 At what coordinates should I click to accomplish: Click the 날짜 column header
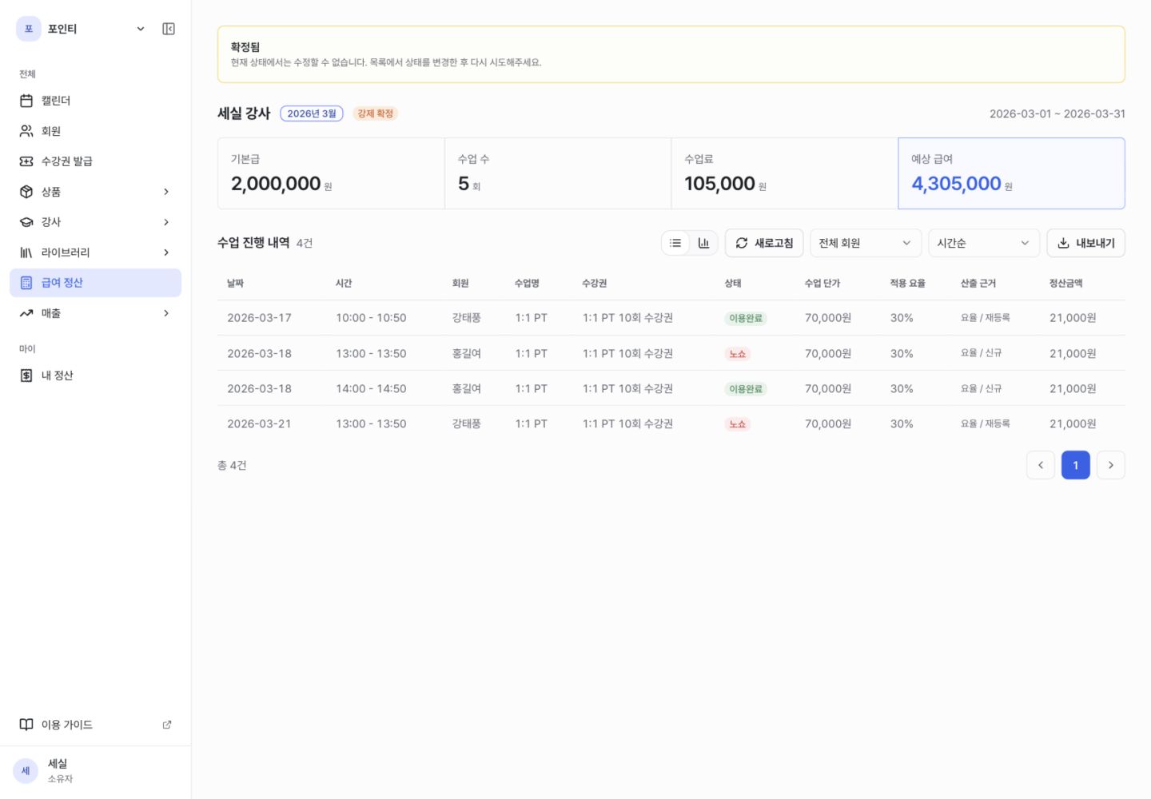coord(235,283)
